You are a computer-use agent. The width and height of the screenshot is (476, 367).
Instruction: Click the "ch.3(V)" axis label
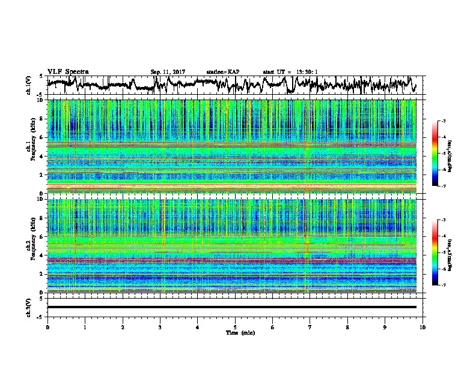click(29, 308)
